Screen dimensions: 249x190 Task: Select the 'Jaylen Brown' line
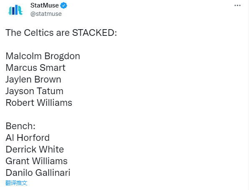pyautogui.click(x=33, y=80)
